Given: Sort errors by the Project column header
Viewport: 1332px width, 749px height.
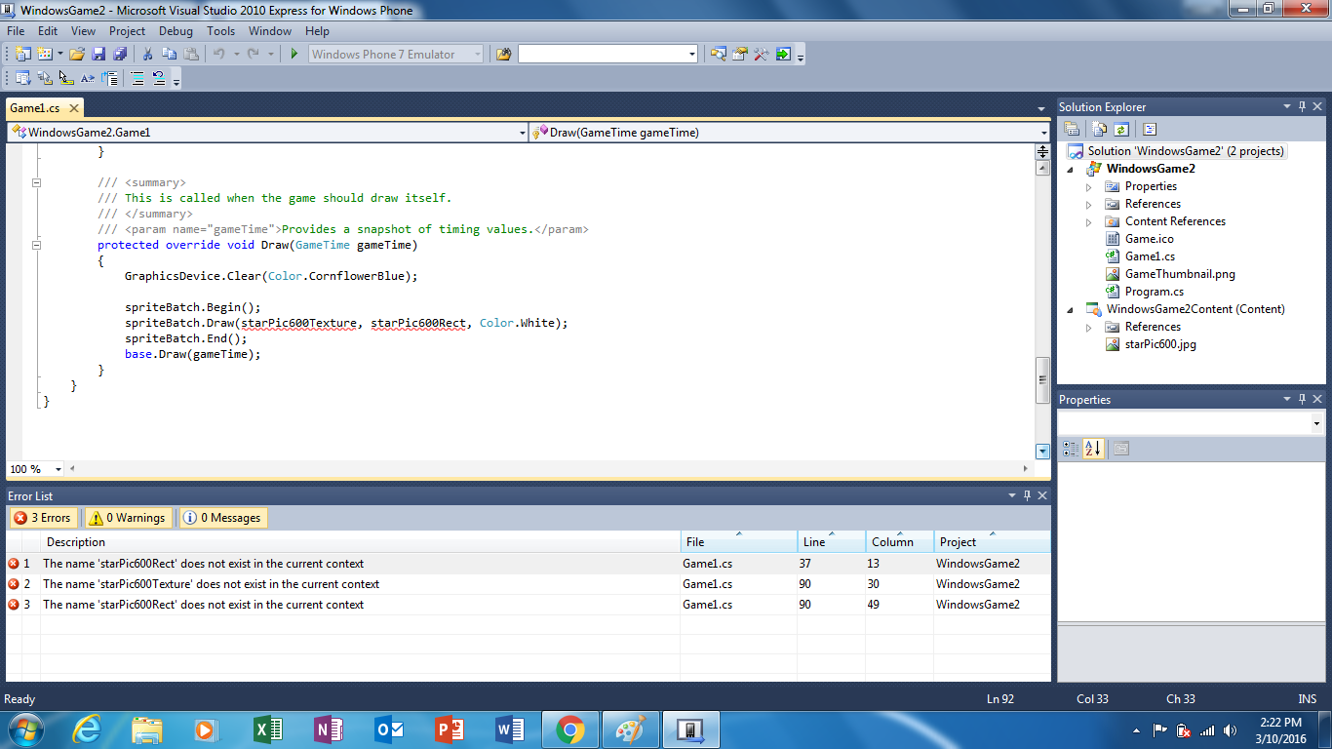Looking at the screenshot, I should [x=993, y=542].
